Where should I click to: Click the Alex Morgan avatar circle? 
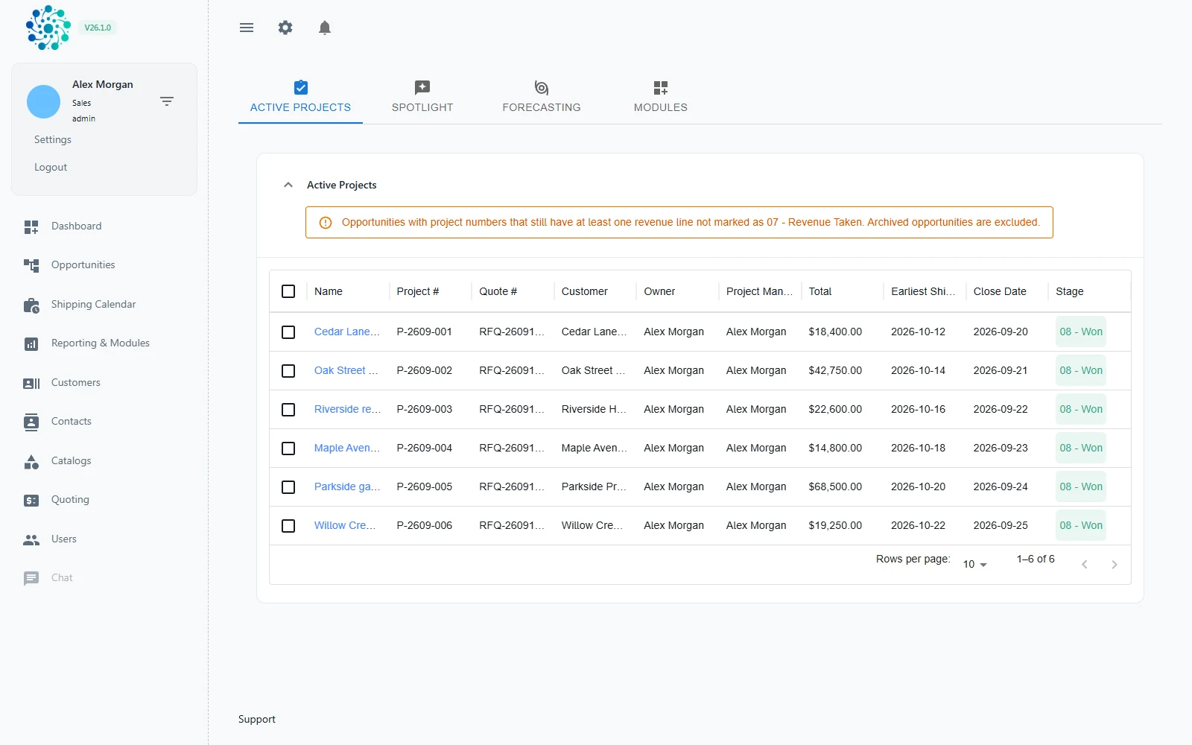tap(43, 101)
